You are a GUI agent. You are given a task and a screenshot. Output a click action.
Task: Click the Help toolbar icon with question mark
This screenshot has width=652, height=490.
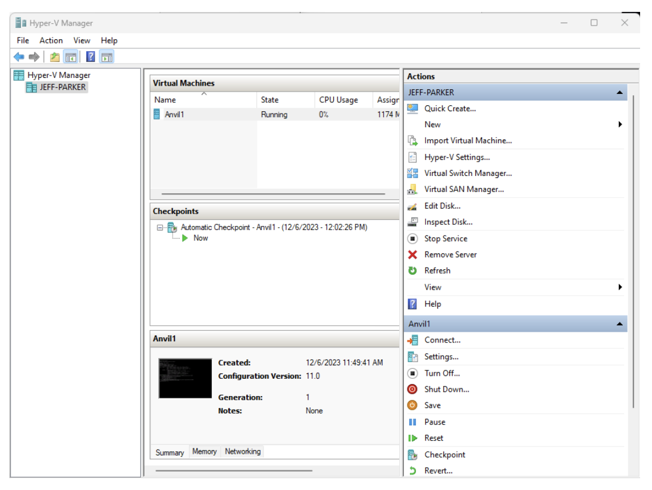coord(90,56)
